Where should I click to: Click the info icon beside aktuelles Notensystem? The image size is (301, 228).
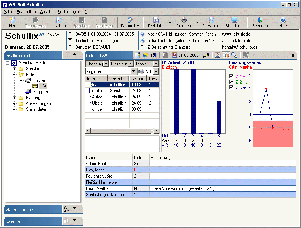click(143, 41)
